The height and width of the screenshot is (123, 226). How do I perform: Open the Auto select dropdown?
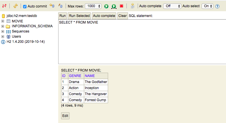(207, 6)
